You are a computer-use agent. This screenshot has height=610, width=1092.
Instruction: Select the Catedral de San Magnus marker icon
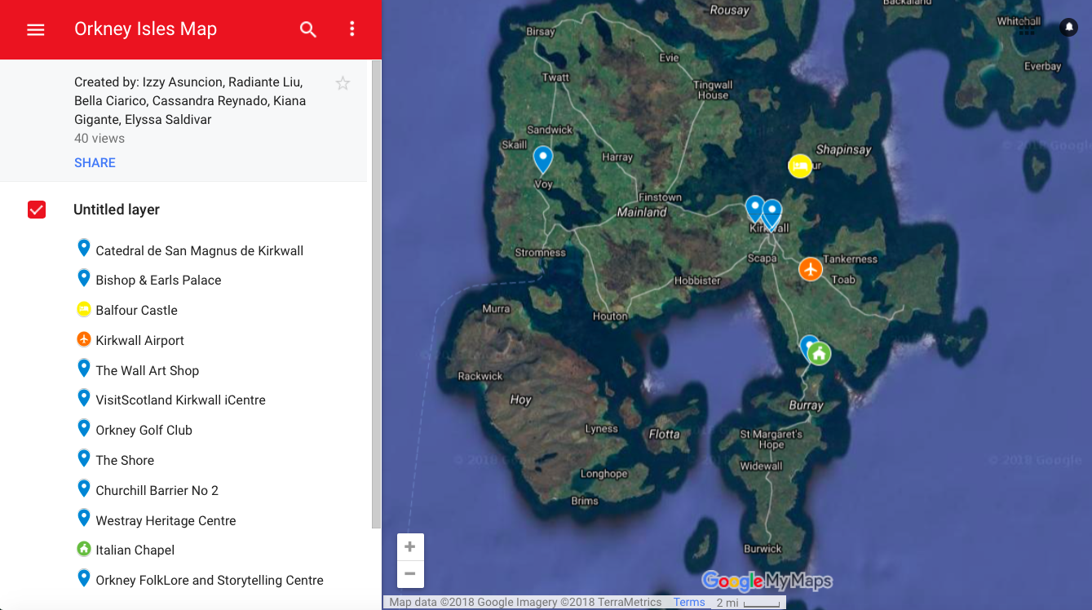85,250
